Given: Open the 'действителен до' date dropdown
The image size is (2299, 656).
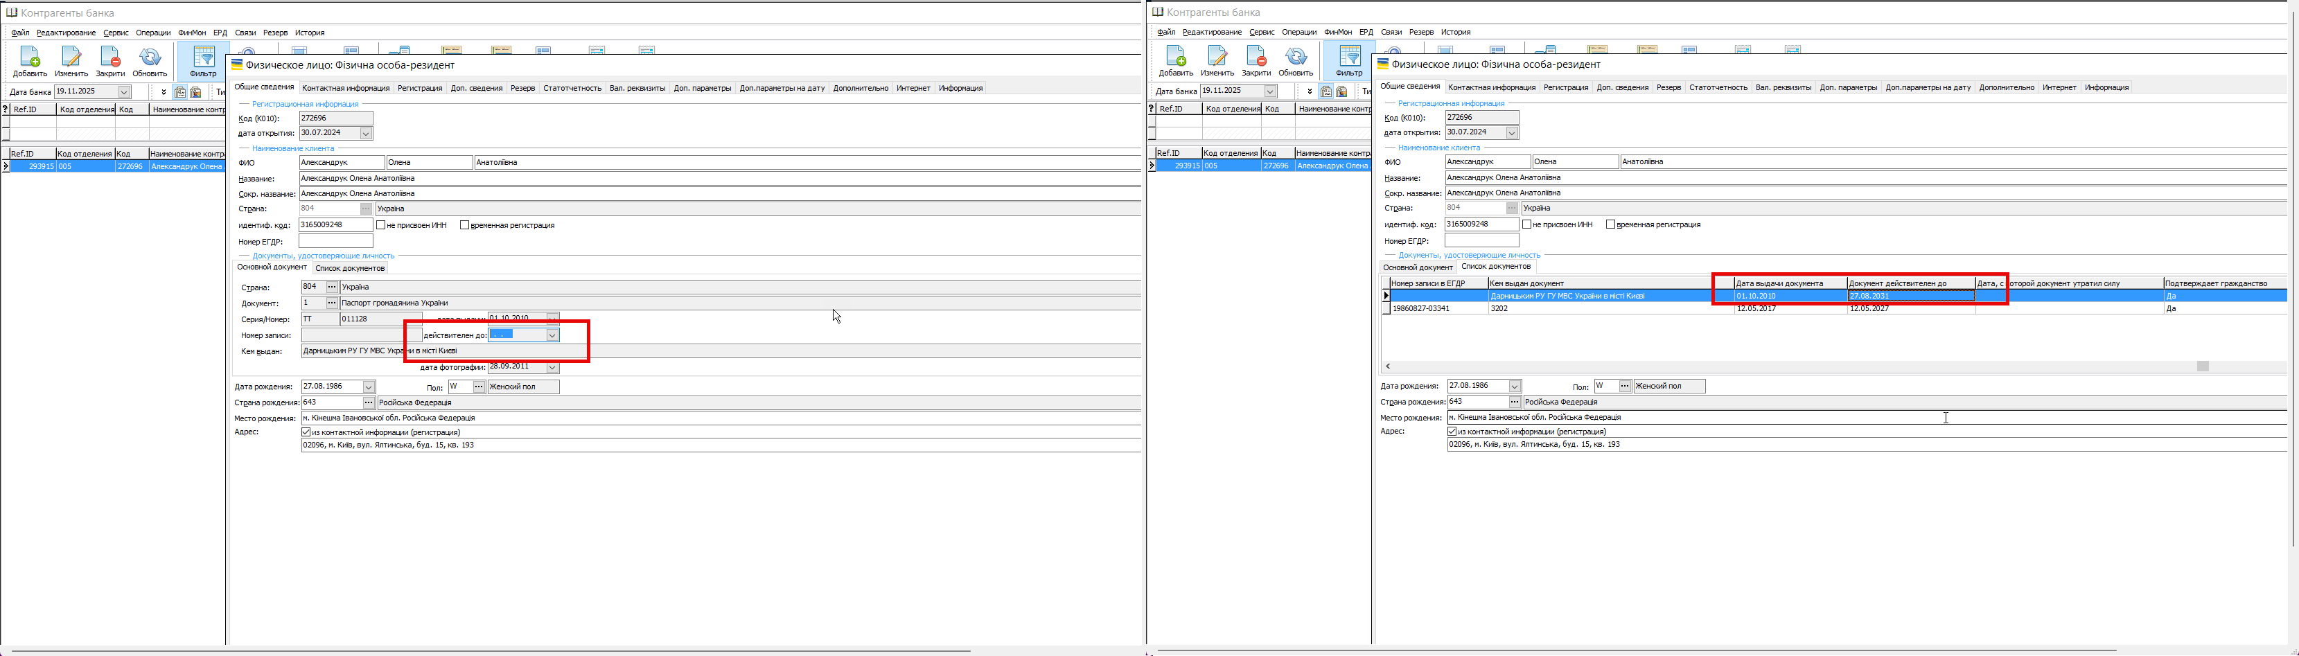Looking at the screenshot, I should (552, 335).
